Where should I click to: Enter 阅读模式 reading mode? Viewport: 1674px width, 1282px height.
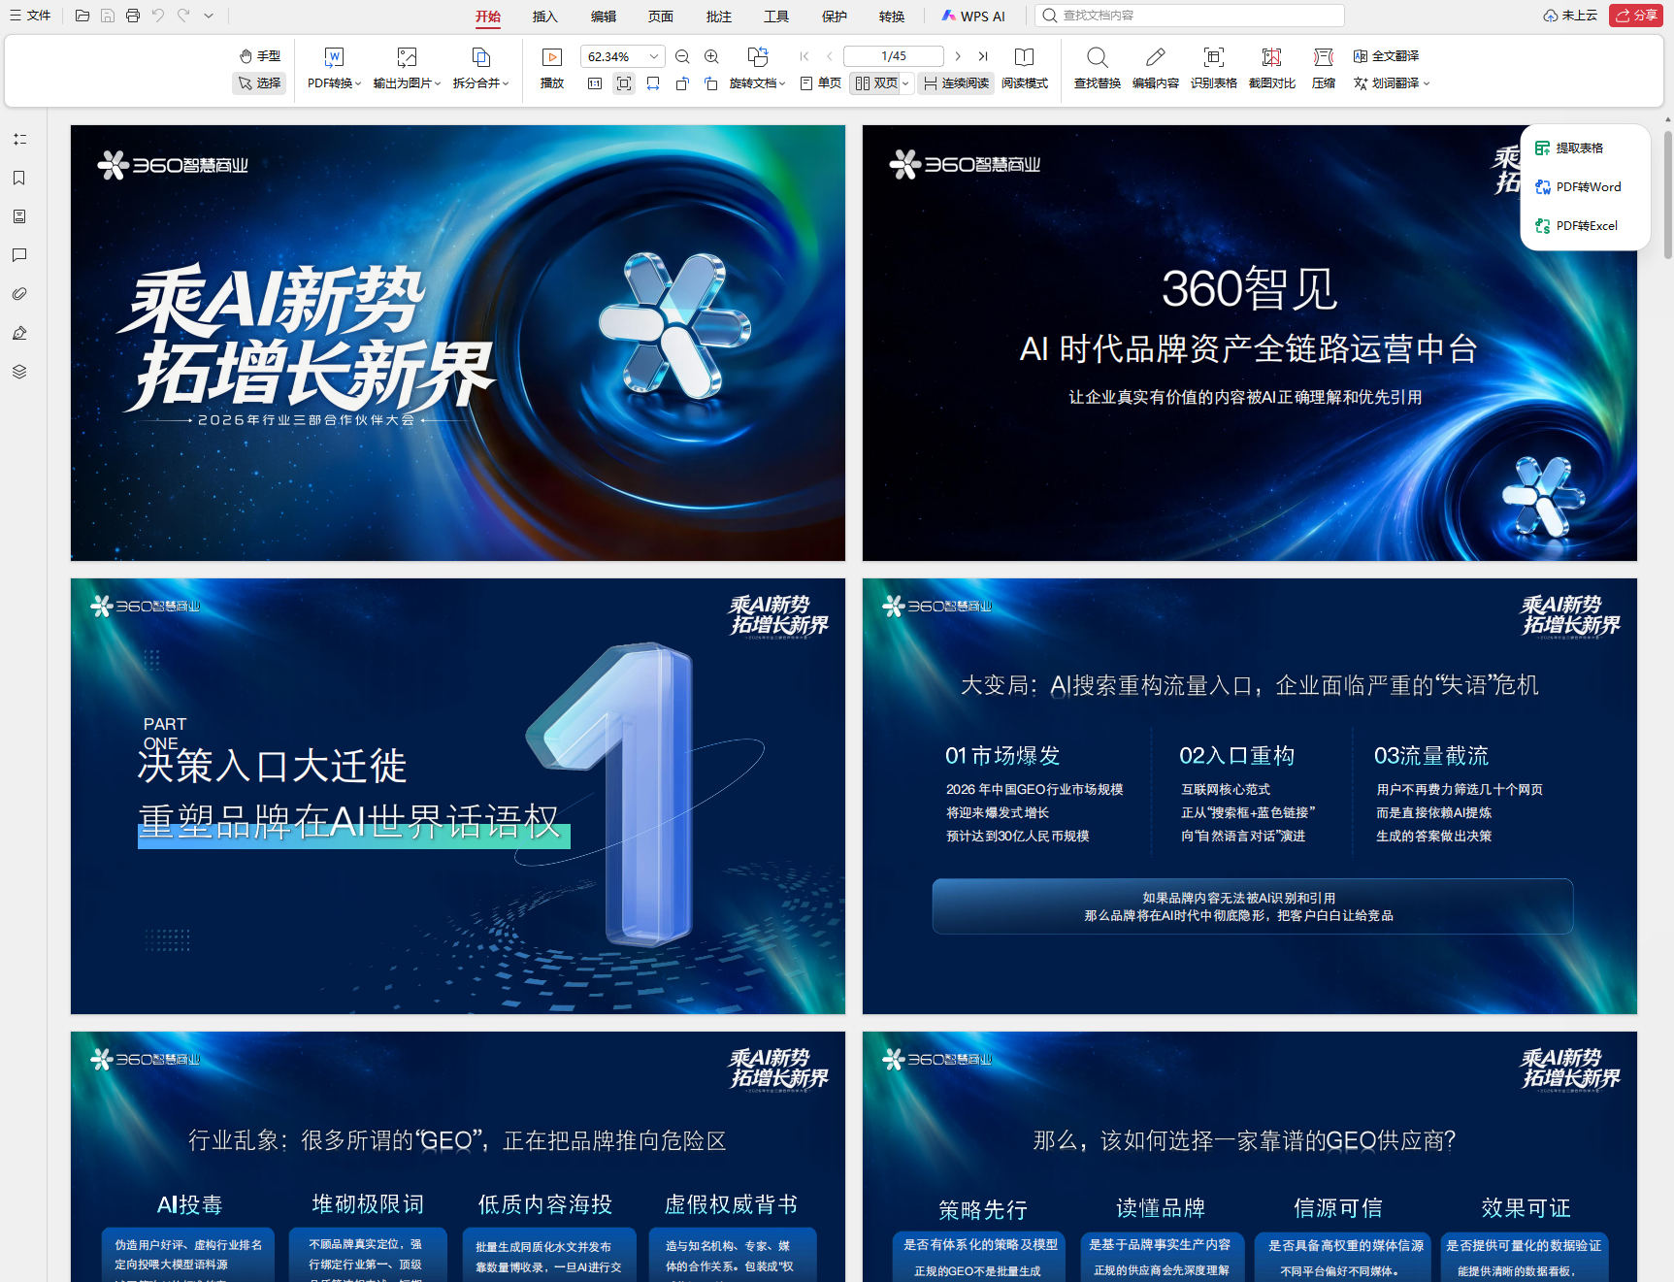coord(1025,70)
